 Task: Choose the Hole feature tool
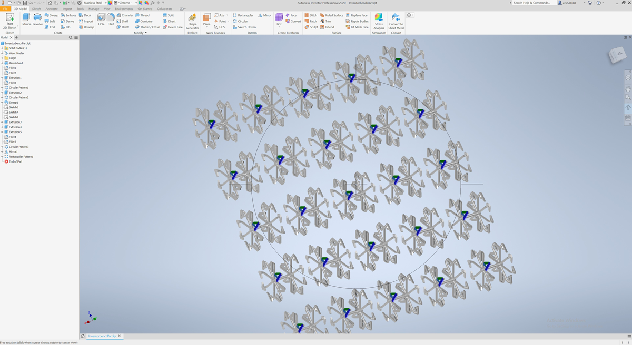(x=101, y=19)
